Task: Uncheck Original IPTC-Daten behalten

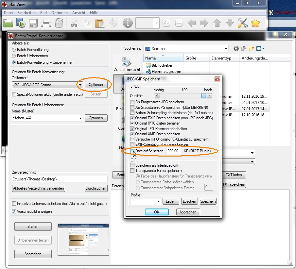Action: click(132, 123)
